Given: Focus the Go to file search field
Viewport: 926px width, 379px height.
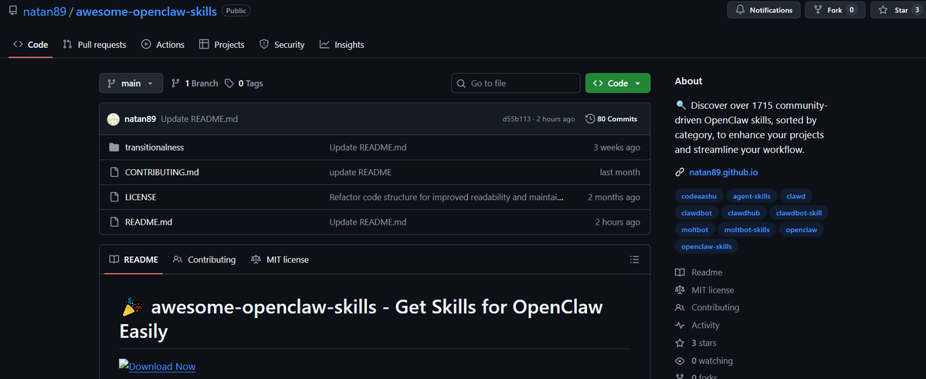Looking at the screenshot, I should [x=516, y=83].
